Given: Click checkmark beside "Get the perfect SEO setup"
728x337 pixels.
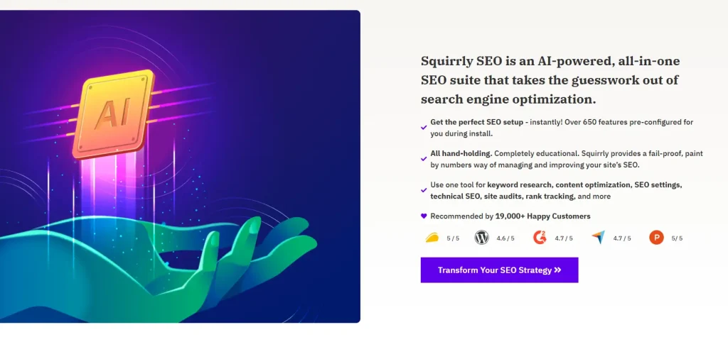Looking at the screenshot, I should [x=424, y=128].
